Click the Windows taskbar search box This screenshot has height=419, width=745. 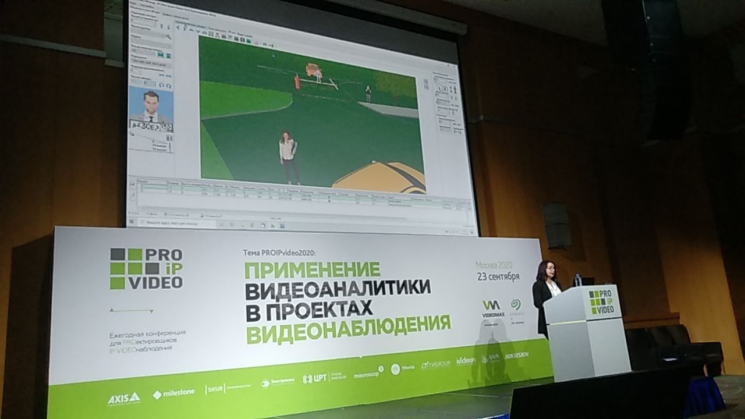[178, 223]
